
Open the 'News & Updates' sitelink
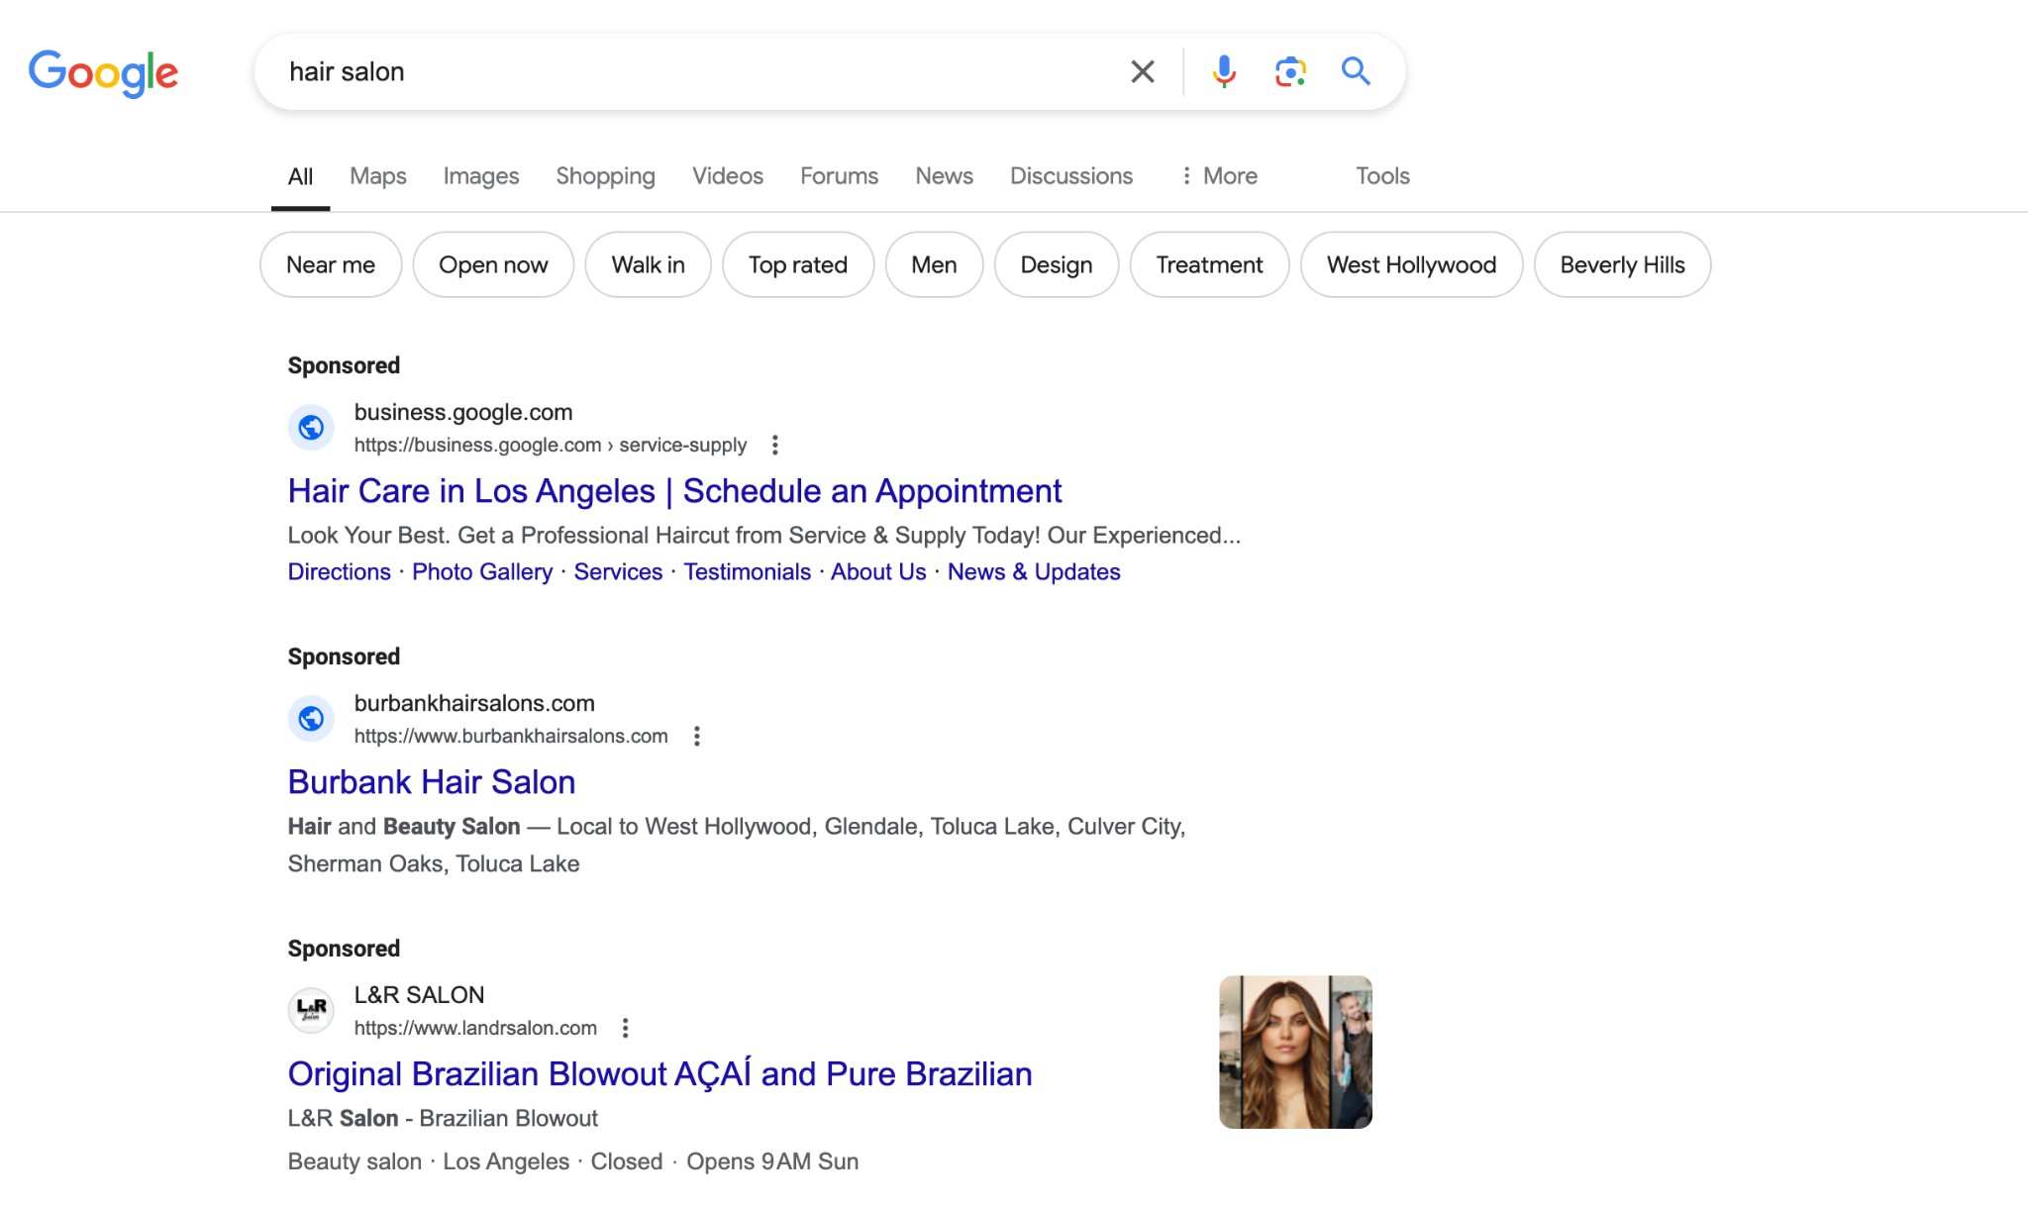click(x=1034, y=572)
